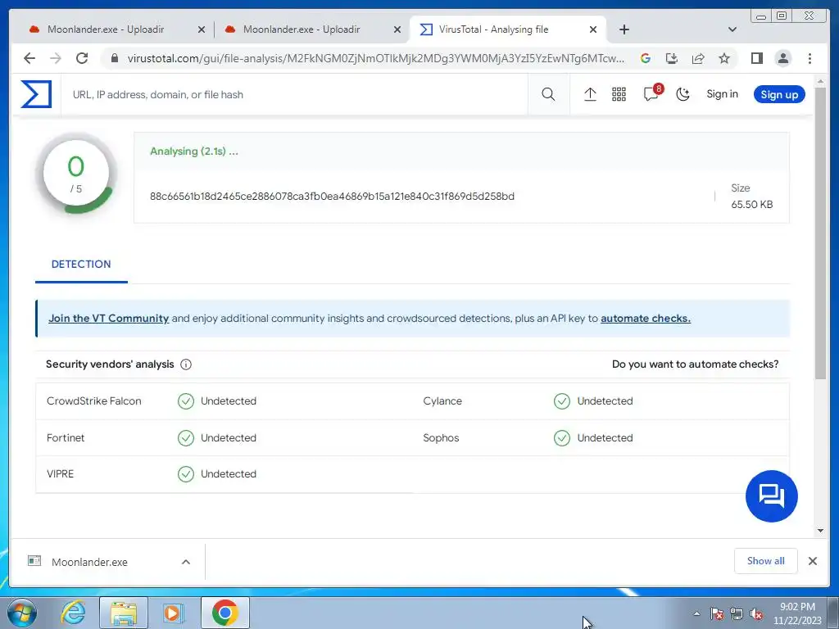This screenshot has width=839, height=629.
Task: Click the Sign in link
Action: pyautogui.click(x=722, y=94)
